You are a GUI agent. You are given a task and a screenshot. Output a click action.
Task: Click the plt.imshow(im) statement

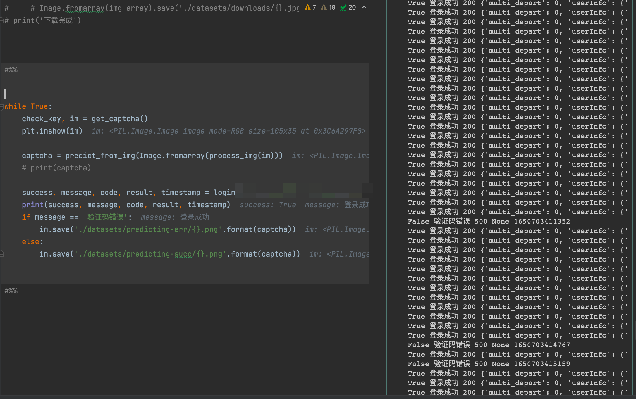pyautogui.click(x=52, y=131)
